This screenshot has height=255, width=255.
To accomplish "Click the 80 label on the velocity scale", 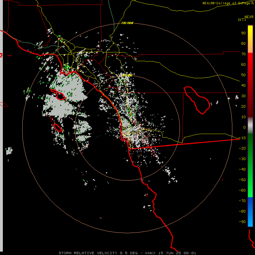I will 243,44.
